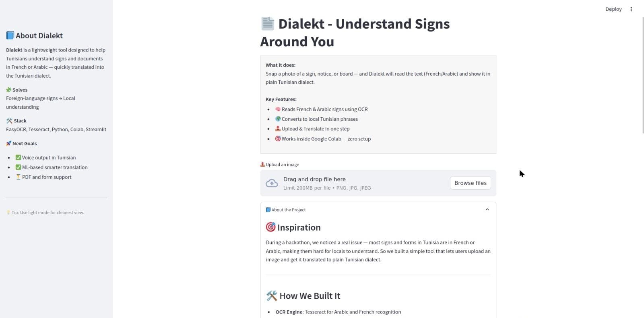Click the green check by ML-based smarter translation
The width and height of the screenshot is (644, 318).
[18, 167]
